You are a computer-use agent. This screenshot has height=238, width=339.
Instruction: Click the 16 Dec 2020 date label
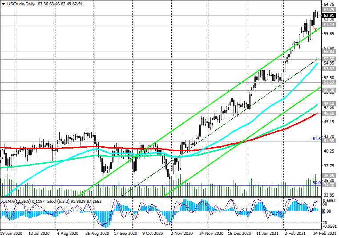coord(239,234)
